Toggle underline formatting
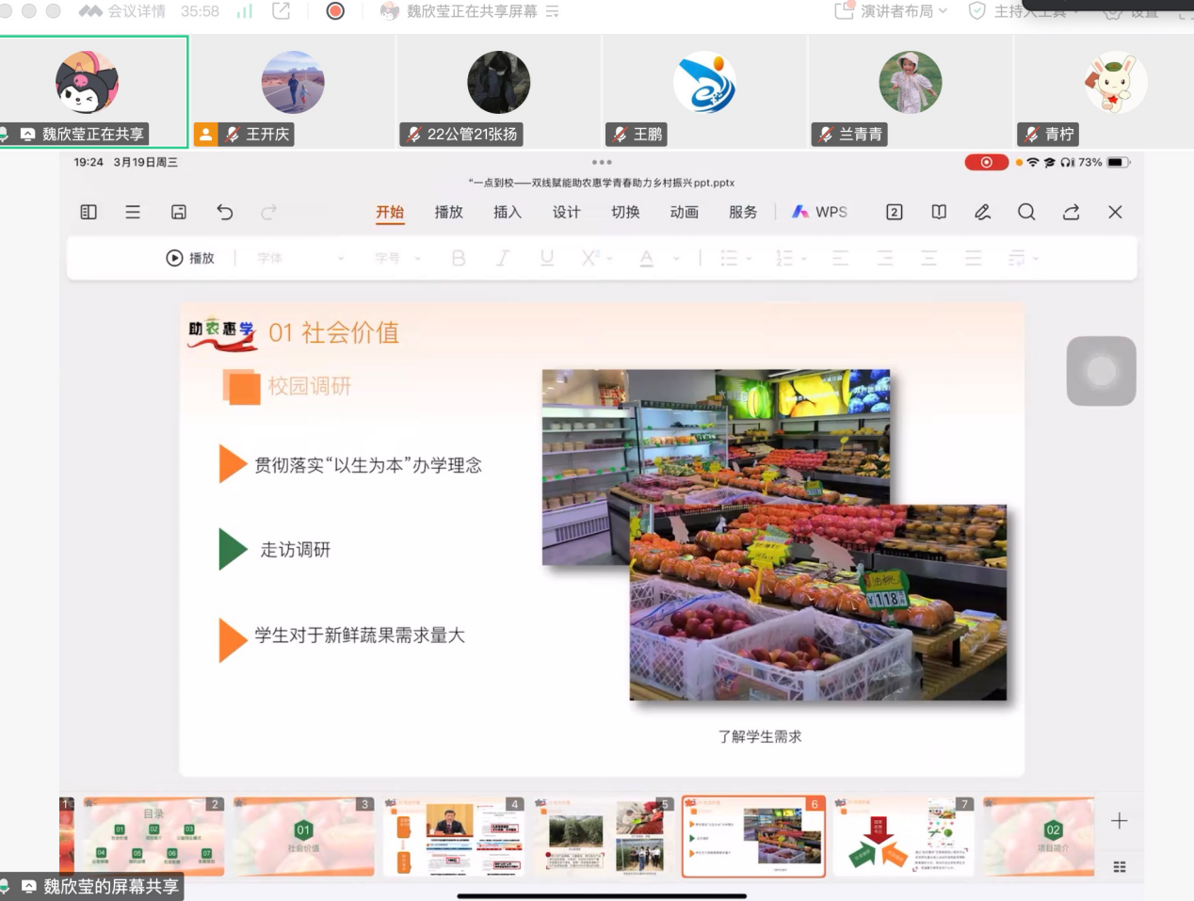Image resolution: width=1194 pixels, height=901 pixels. [547, 258]
